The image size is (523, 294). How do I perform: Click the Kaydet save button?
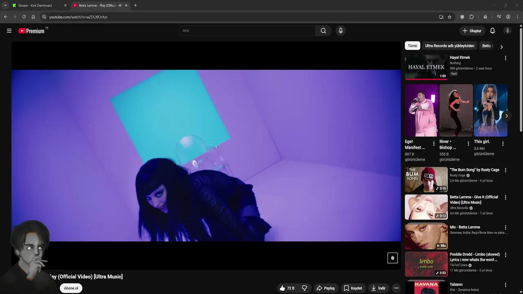point(353,288)
